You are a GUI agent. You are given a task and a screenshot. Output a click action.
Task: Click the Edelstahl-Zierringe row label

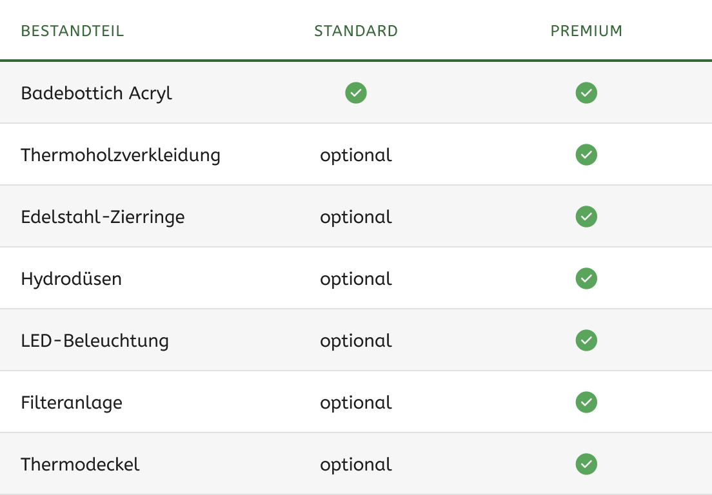[103, 217]
